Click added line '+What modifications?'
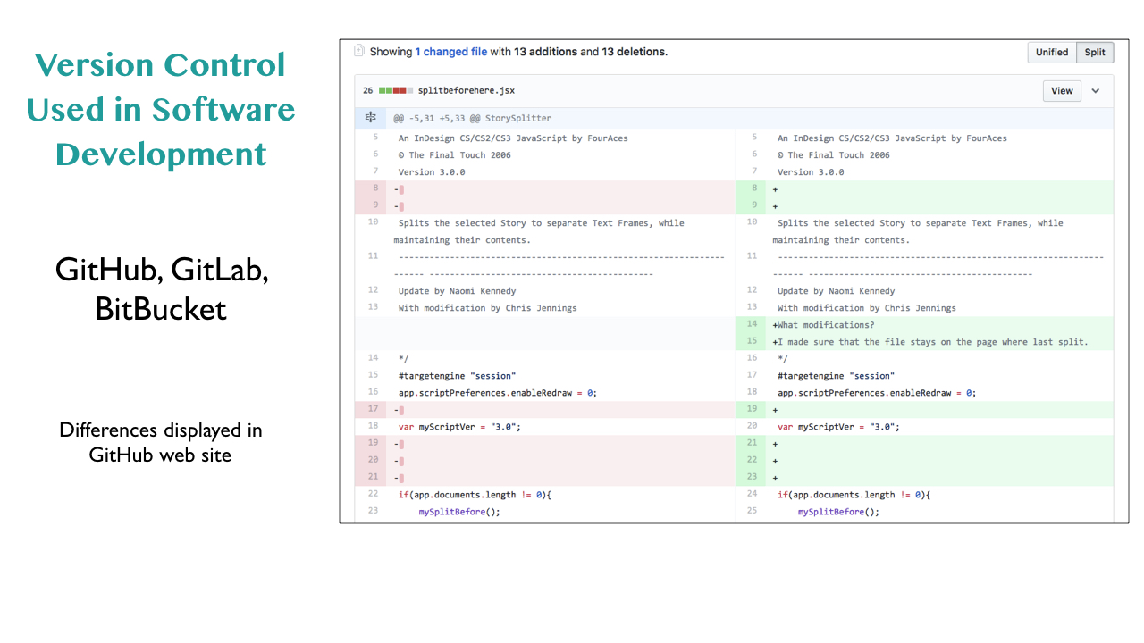1144x643 pixels. pos(823,325)
